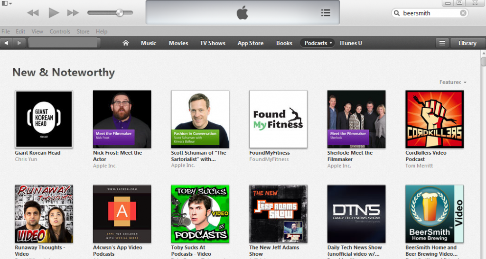Click the Scott Schuman Sartorialist title link
The image size is (486, 259).
(x=198, y=156)
